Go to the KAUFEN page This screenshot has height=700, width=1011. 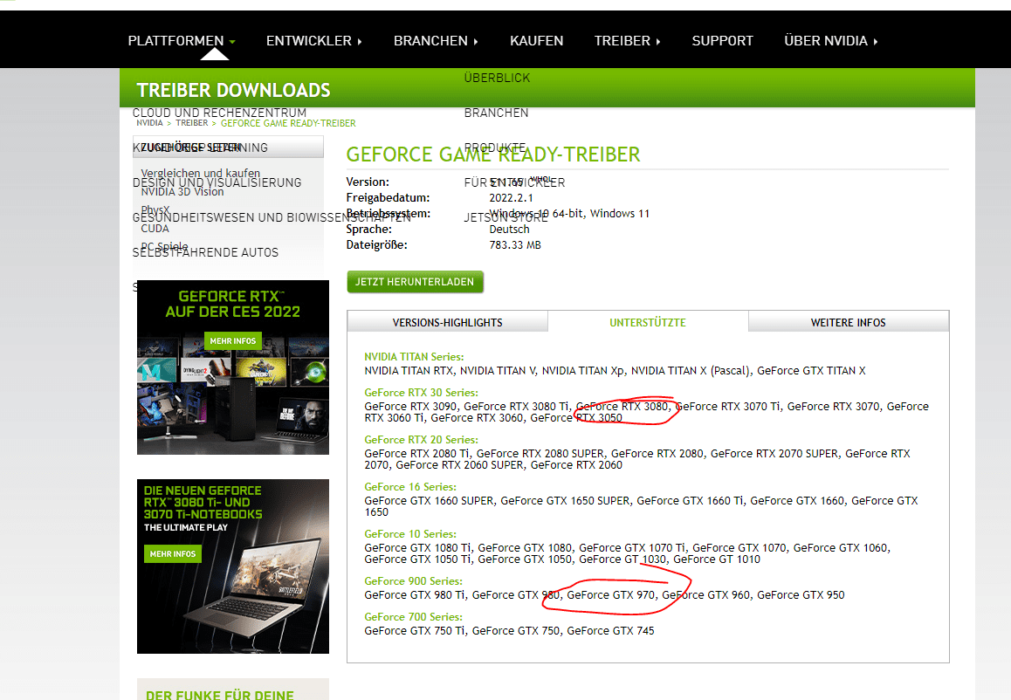point(536,41)
